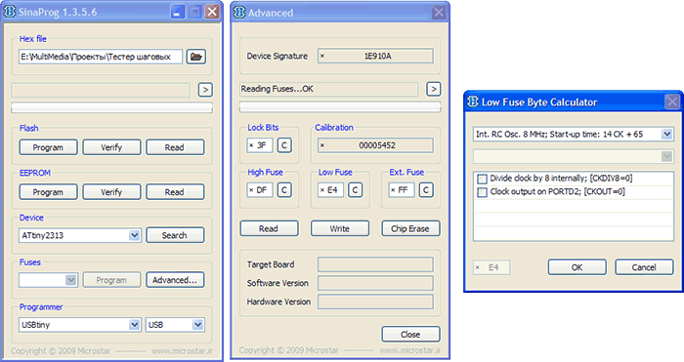Image resolution: width=684 pixels, height=362 pixels.
Task: Click EEPROM Verify button
Action: click(111, 192)
